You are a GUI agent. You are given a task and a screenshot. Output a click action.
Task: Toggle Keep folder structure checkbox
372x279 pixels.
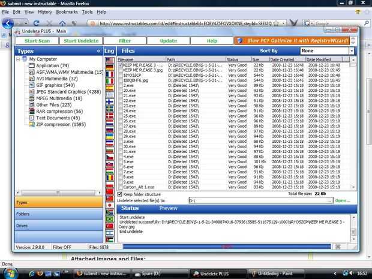[x=120, y=194]
